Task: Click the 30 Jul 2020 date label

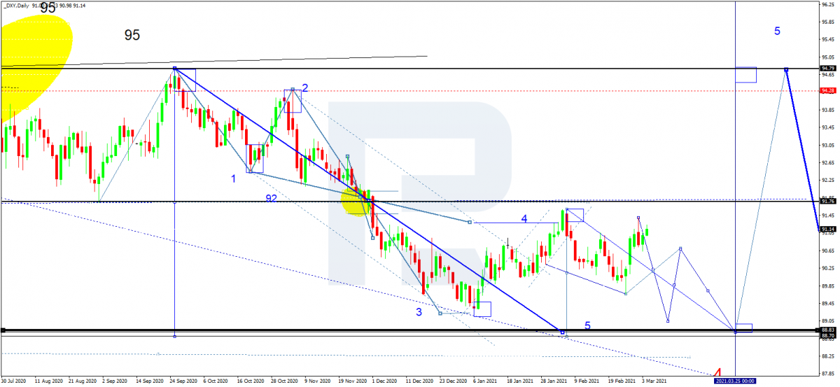Action: pyautogui.click(x=14, y=381)
